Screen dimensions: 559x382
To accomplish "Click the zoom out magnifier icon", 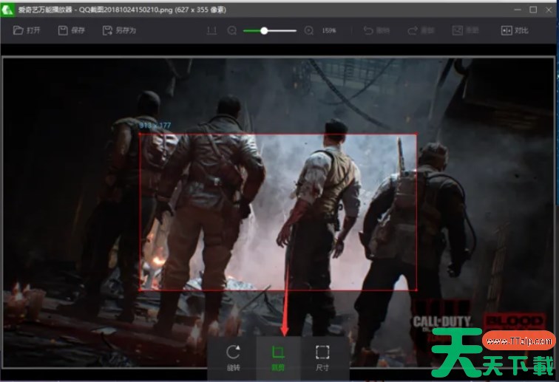I will [x=232, y=31].
